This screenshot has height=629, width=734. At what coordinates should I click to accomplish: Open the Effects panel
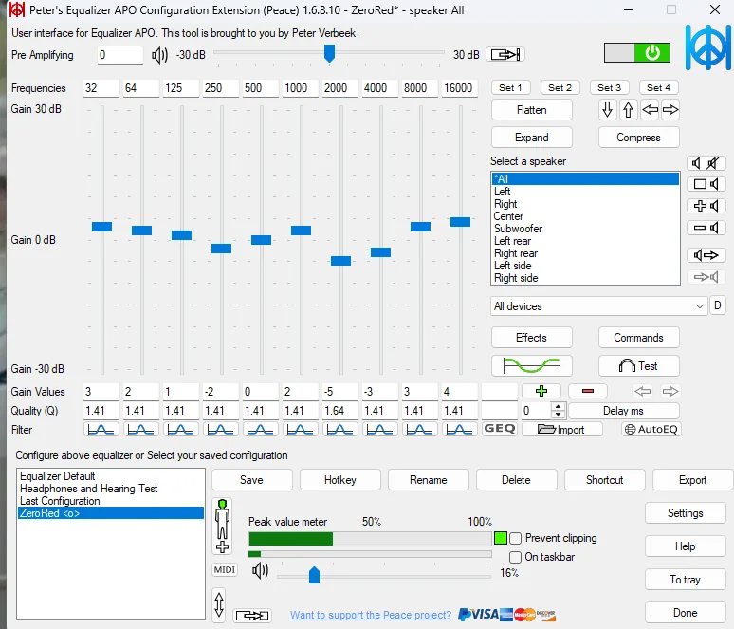pos(531,338)
